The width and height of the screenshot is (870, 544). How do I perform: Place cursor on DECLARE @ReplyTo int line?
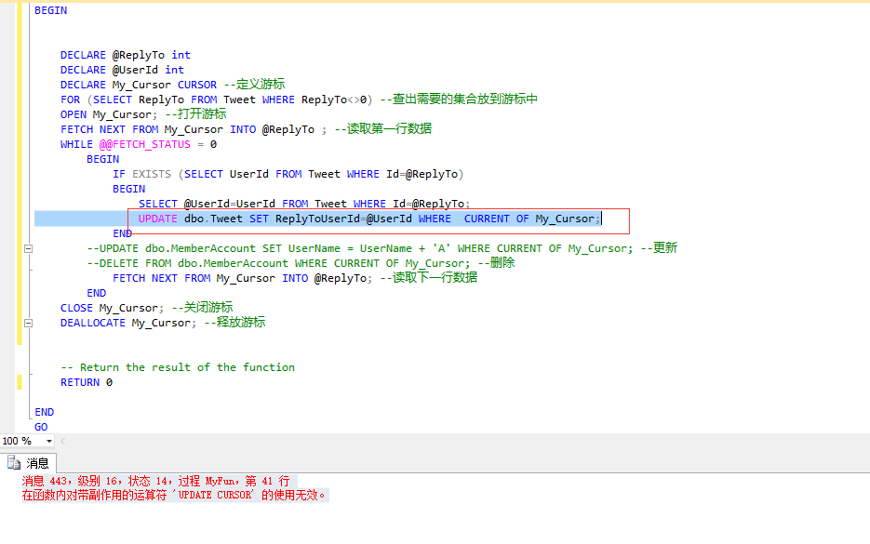point(126,55)
